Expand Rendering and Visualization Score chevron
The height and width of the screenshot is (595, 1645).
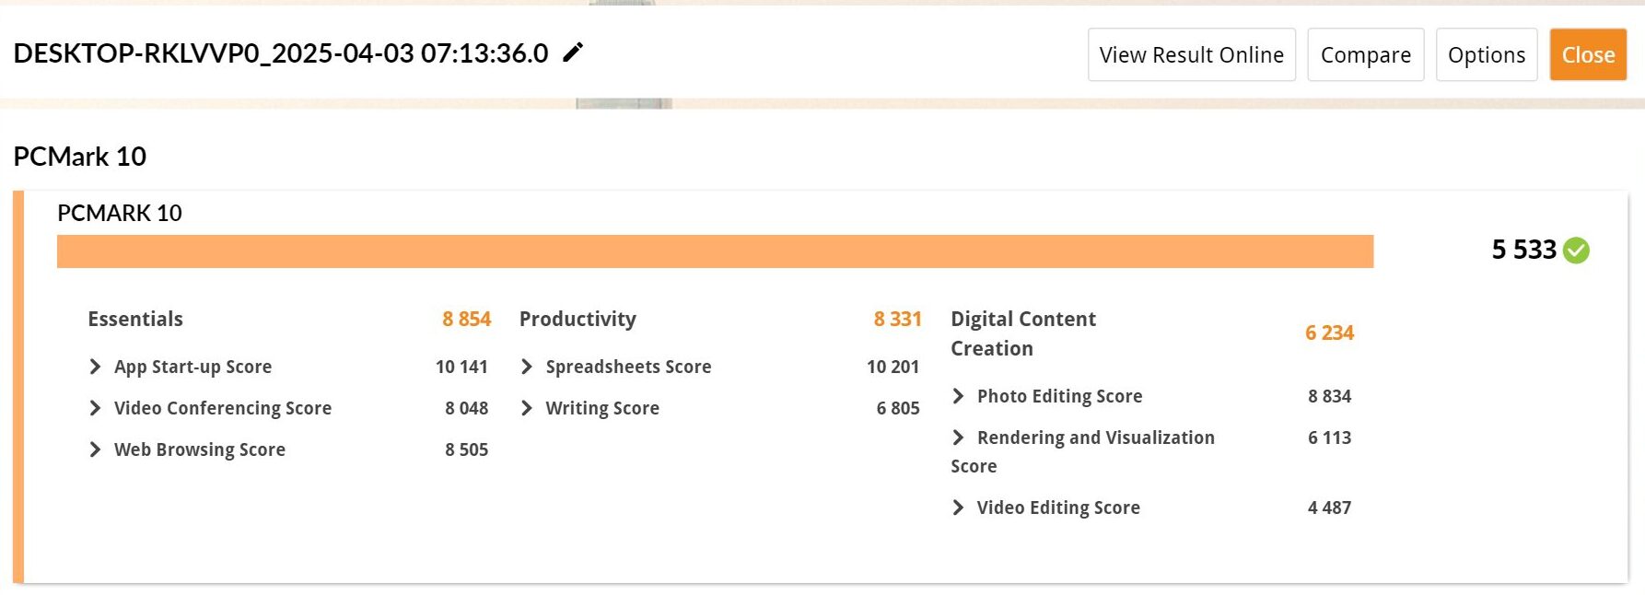[x=958, y=437]
